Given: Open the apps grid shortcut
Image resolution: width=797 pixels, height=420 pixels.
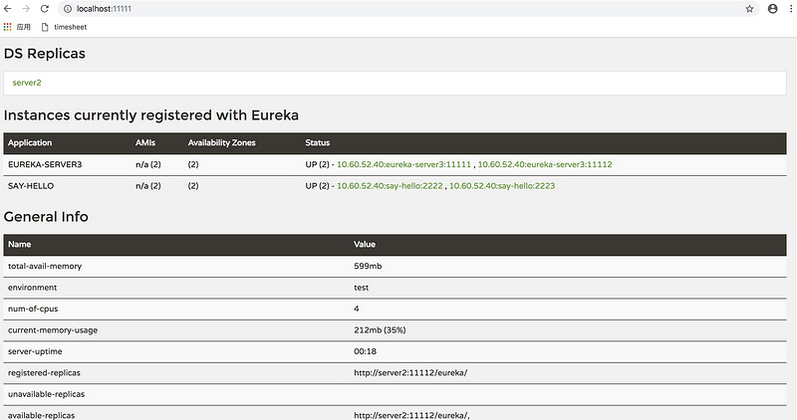Looking at the screenshot, I should (x=9, y=27).
